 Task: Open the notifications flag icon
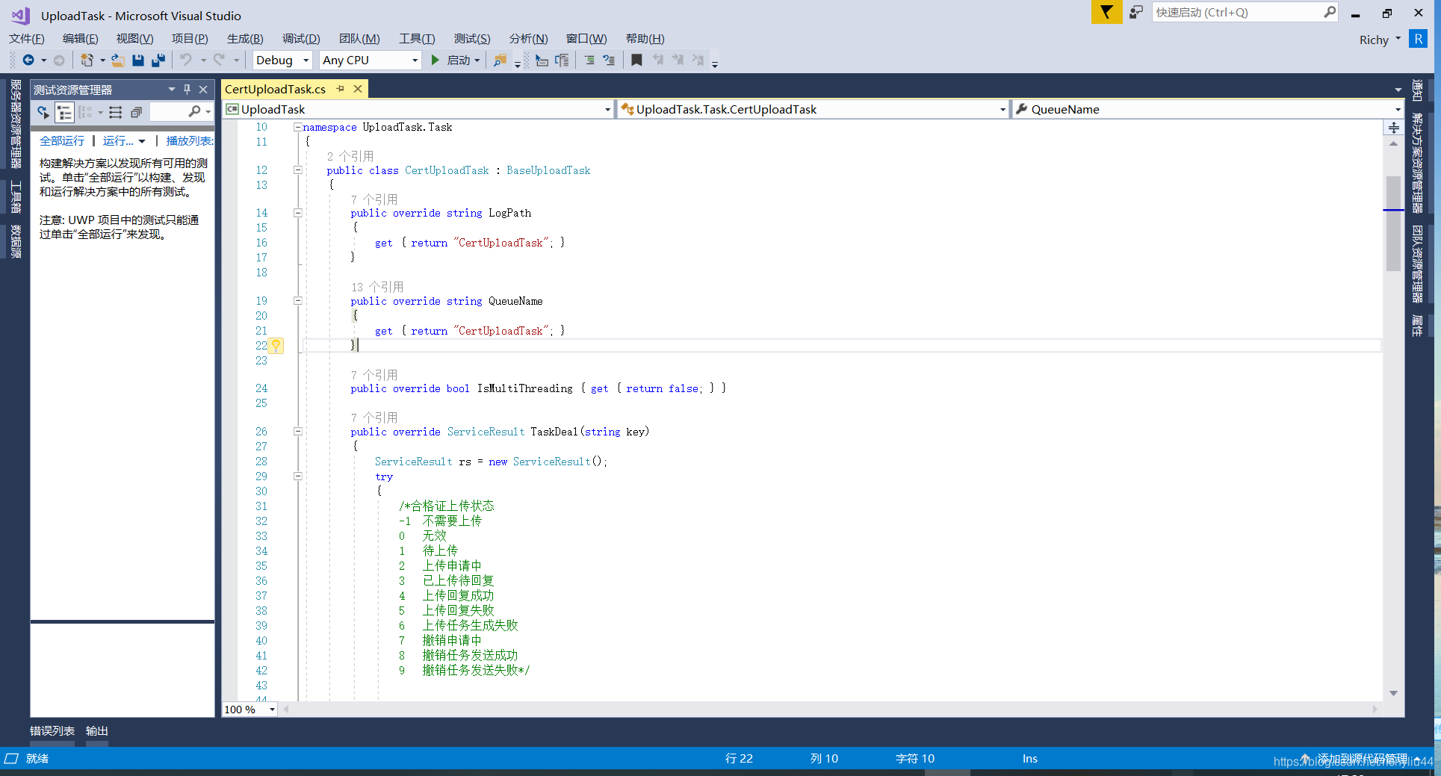pyautogui.click(x=1106, y=12)
